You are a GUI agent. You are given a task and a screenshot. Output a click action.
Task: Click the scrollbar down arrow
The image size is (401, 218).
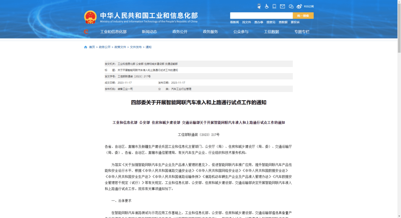(x=399, y=216)
